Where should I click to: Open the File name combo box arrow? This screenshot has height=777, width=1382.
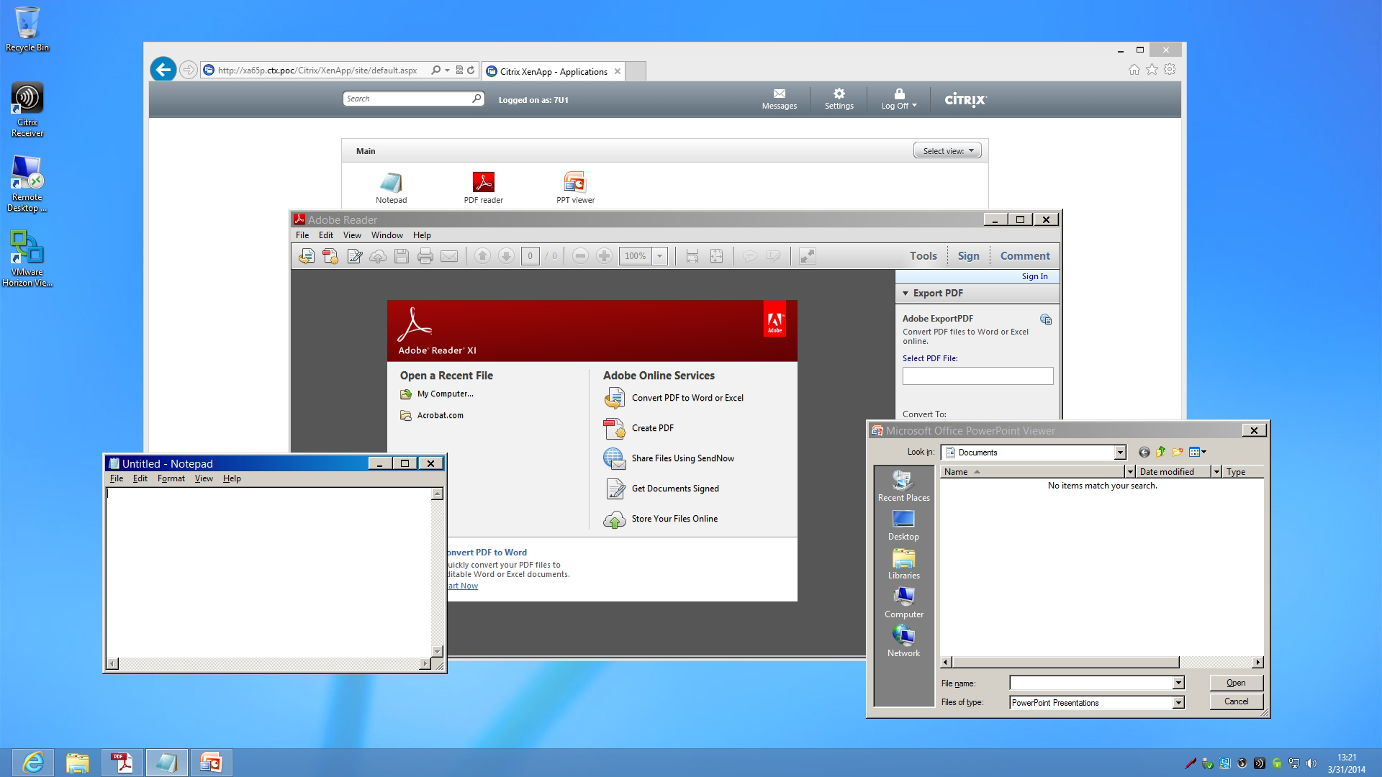coord(1178,683)
